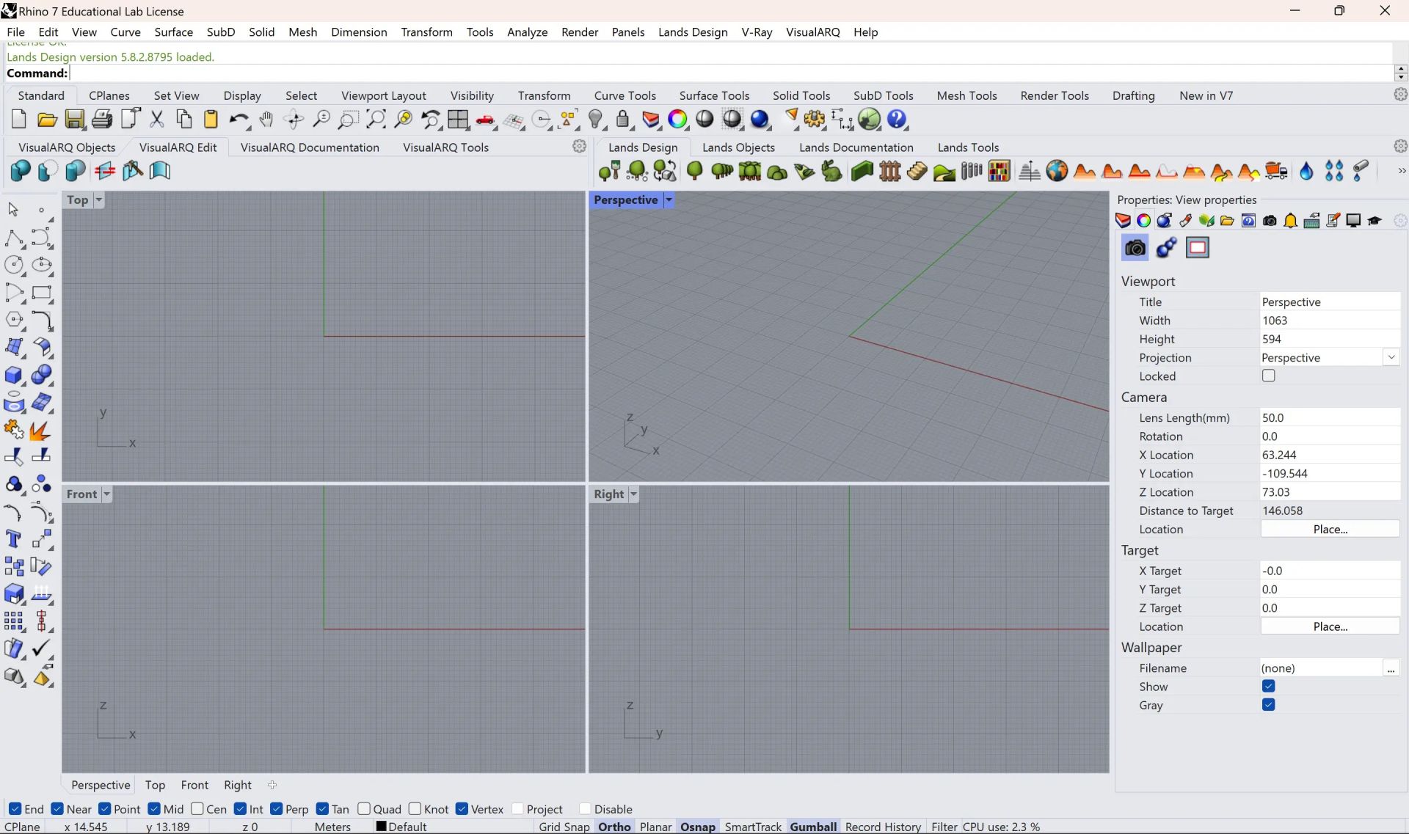Click the Zoom Extents icon
Screen dimensions: 1409x834
point(376,119)
